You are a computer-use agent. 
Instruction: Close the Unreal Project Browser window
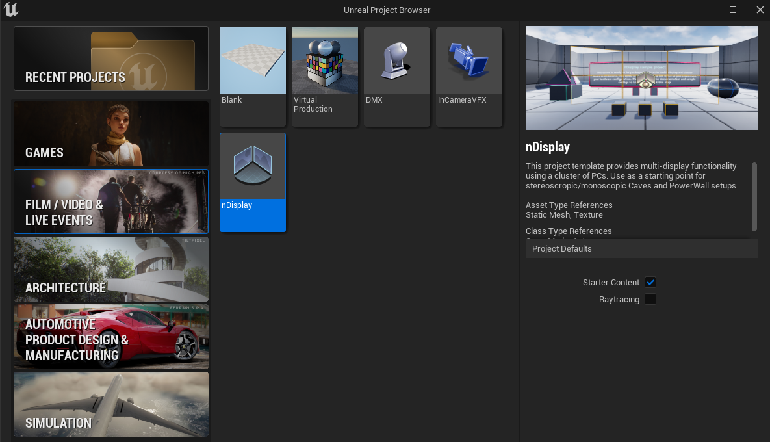760,10
